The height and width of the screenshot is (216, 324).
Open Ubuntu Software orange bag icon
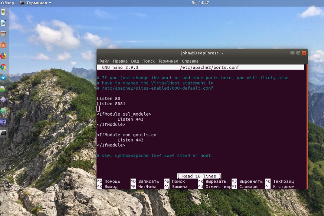click(3, 45)
